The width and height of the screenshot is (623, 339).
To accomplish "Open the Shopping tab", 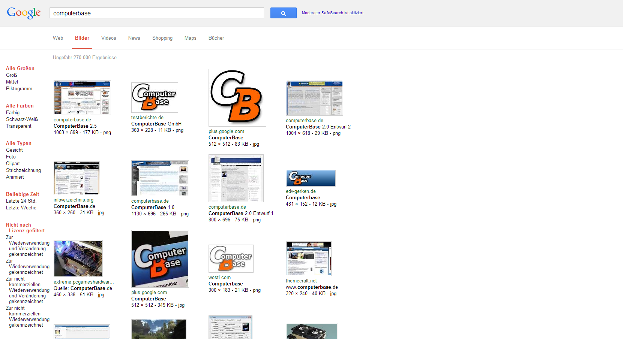I will (x=162, y=38).
